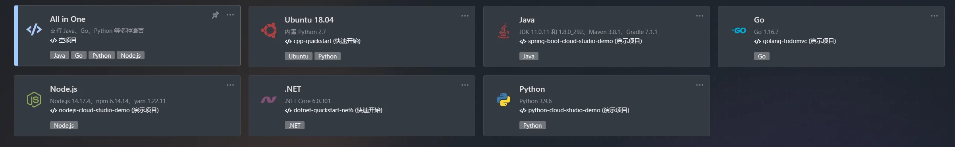
Task: Click the Node.js hexagon icon
Action: pos(34,100)
